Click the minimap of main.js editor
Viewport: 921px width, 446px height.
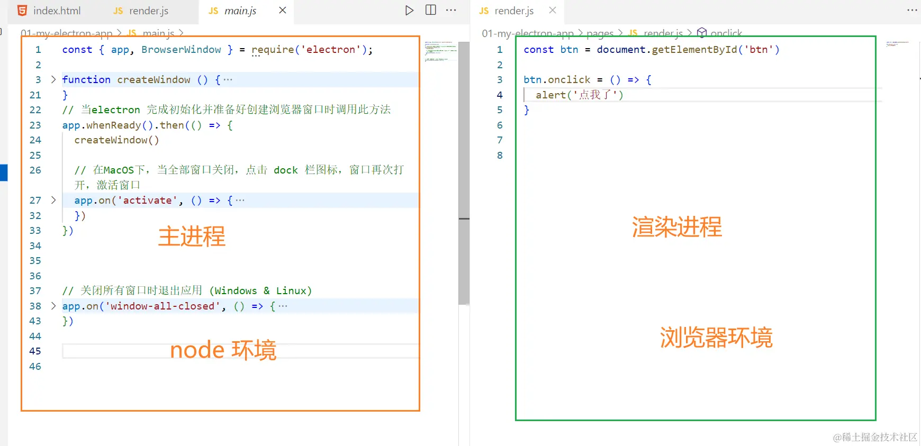point(440,51)
